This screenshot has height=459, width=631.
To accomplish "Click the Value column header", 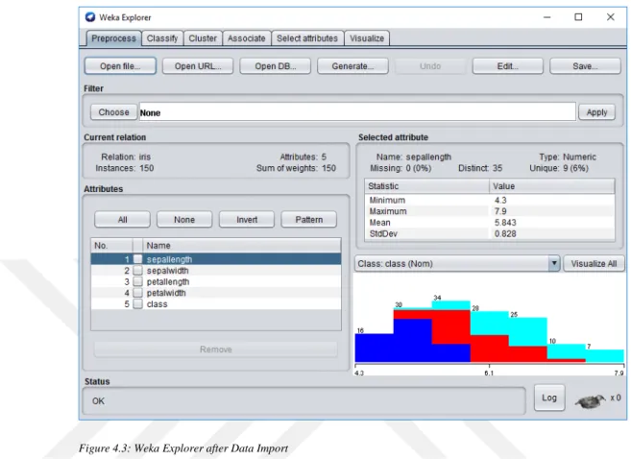I will (551, 186).
